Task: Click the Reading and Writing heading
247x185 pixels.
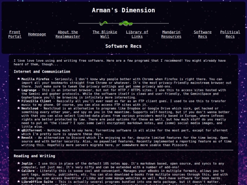Action: pyautogui.click(x=34, y=156)
